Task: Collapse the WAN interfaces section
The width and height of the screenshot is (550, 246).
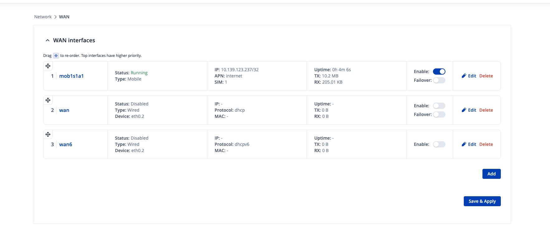Action: tap(48, 40)
